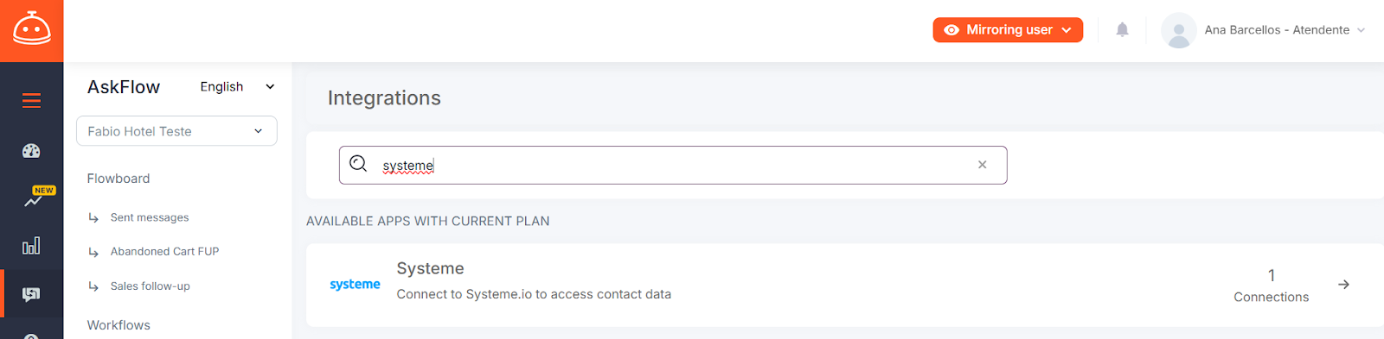Viewport: 1384px width, 339px height.
Task: Expand the Mirroring user dropdown
Action: (x=1008, y=29)
